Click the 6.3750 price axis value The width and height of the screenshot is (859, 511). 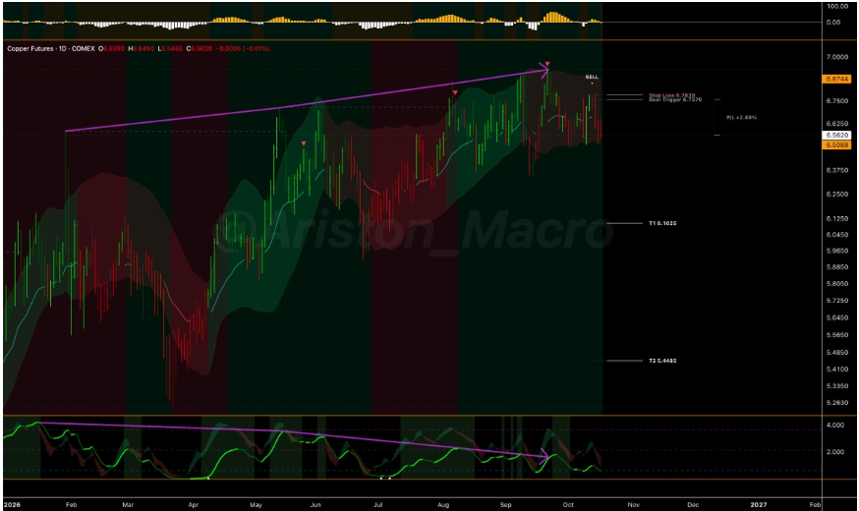tap(837, 170)
